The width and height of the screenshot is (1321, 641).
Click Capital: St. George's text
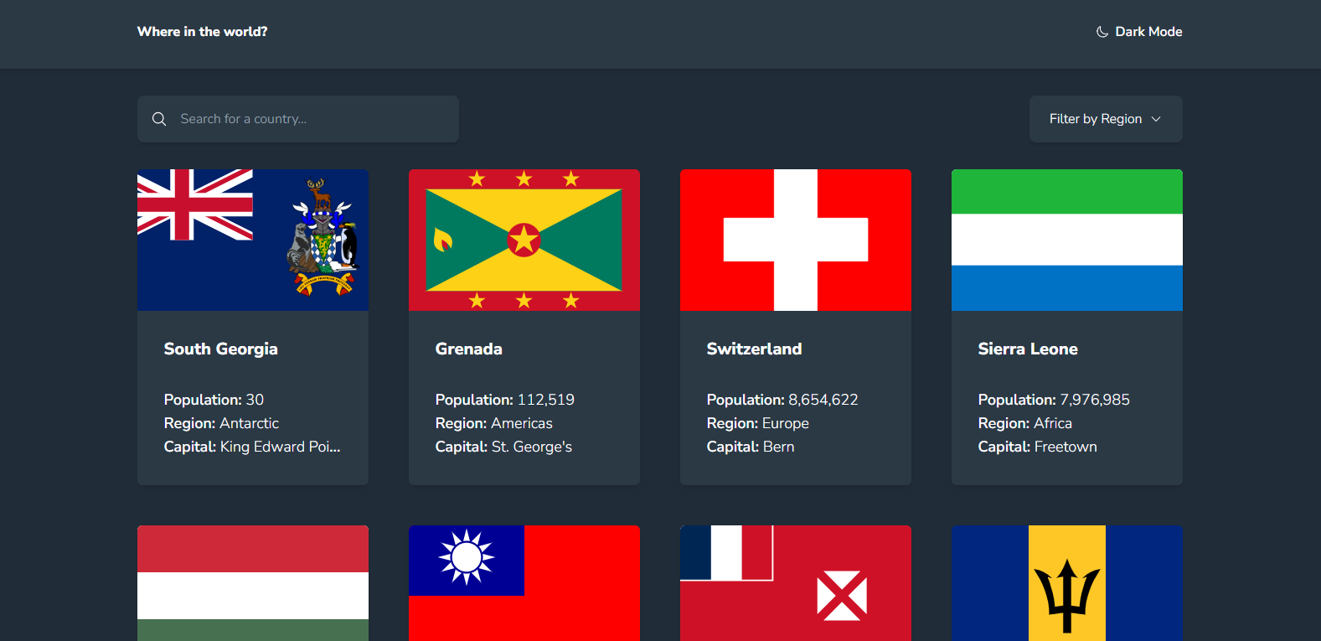click(x=503, y=447)
